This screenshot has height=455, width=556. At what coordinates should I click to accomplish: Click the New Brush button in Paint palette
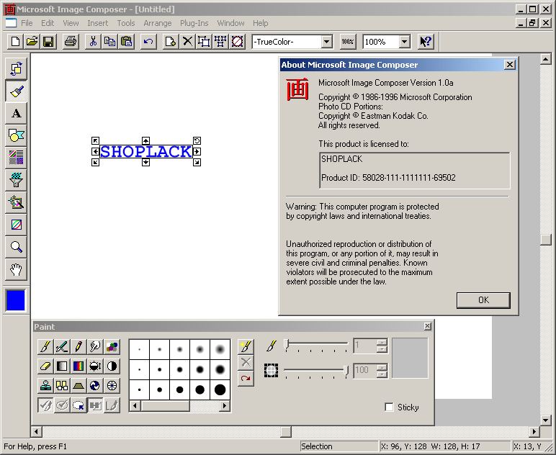(x=246, y=346)
